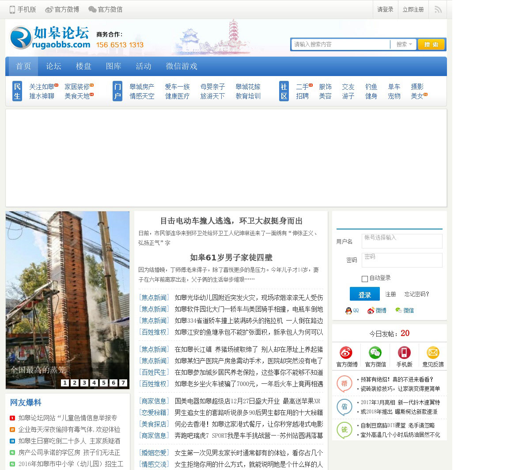Click the RSS feed icon
The image size is (530, 470).
point(438,9)
